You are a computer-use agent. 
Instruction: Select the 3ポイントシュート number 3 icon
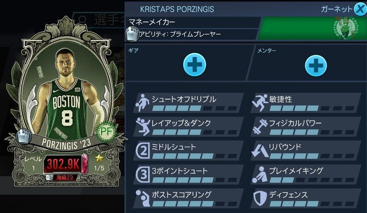coord(143,175)
